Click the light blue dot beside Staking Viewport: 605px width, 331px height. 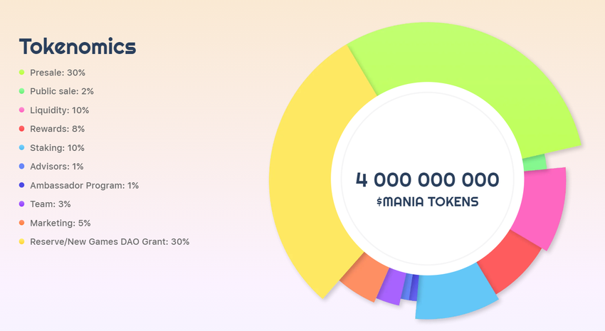(x=22, y=148)
